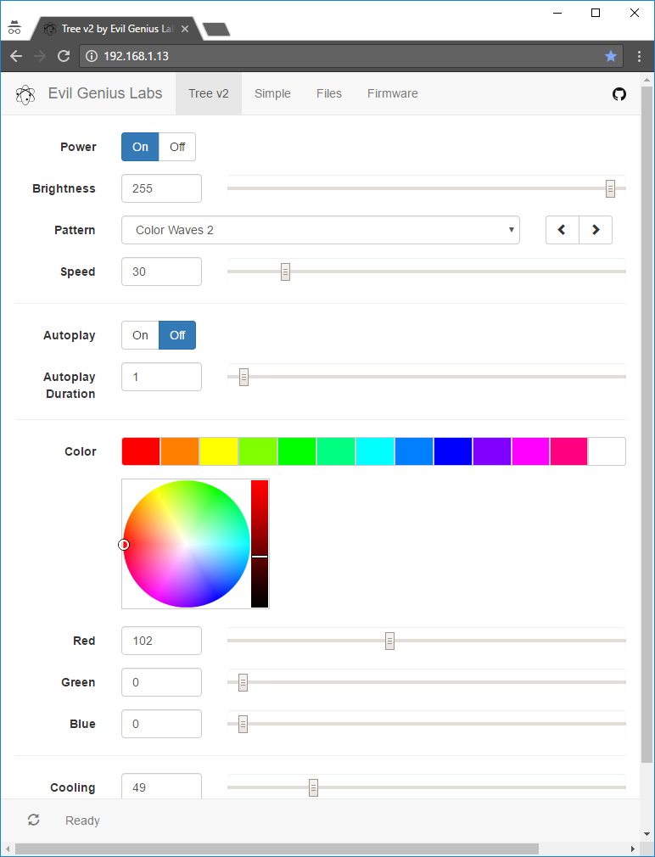
Task: Click the Evil Genius Labs atom logo
Action: click(x=25, y=94)
